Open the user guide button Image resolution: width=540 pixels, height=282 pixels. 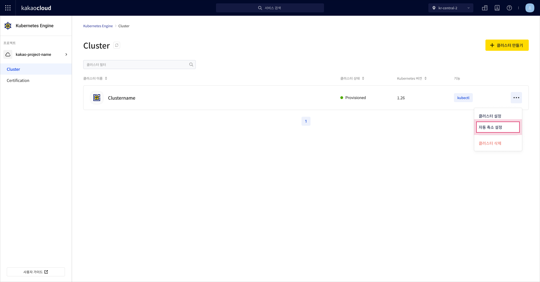[x=36, y=272]
